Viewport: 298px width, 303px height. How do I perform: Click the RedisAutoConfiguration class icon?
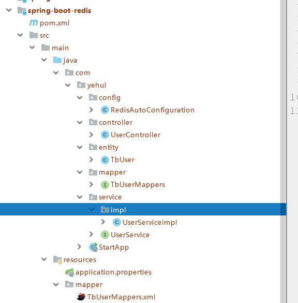[105, 110]
